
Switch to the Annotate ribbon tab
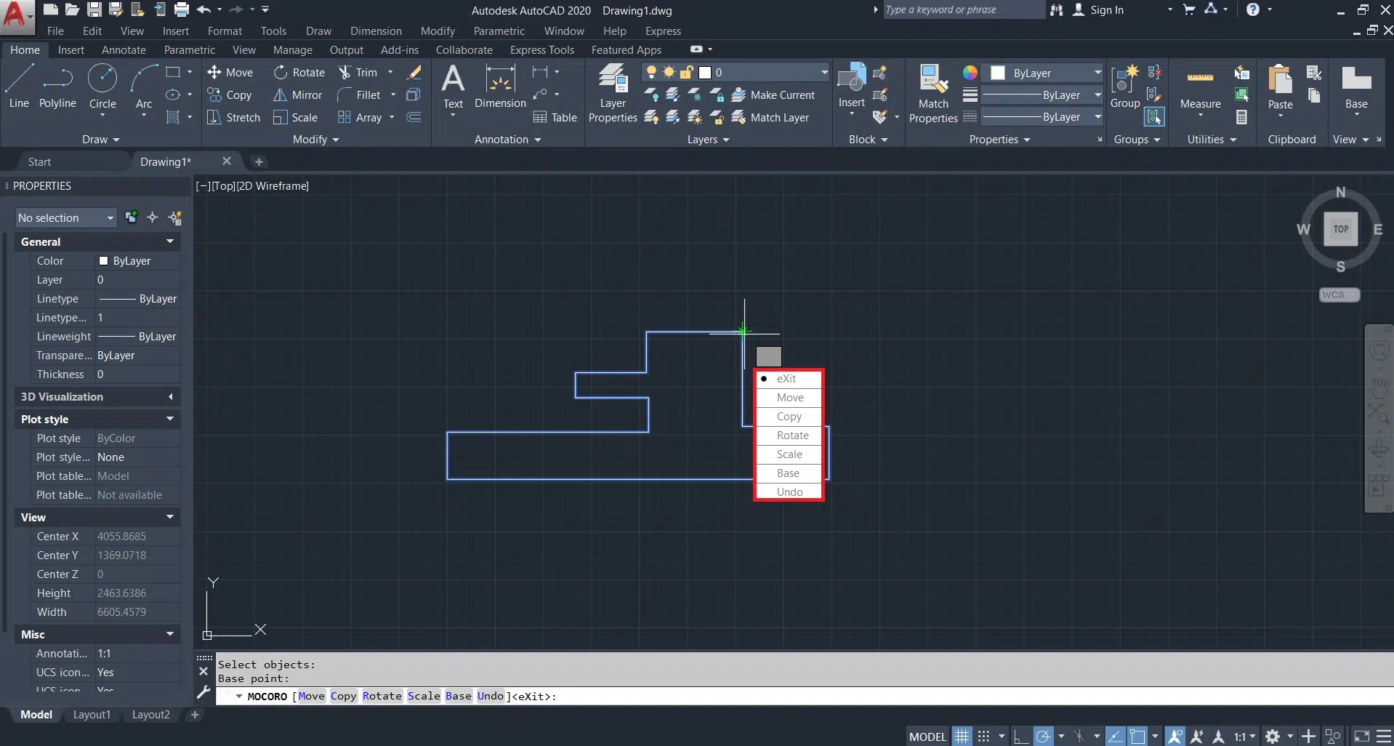pos(124,49)
